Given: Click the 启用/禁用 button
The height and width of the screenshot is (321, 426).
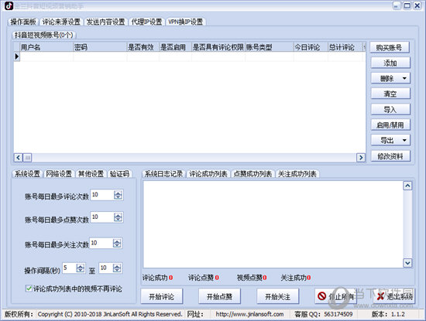Looking at the screenshot, I should 390,125.
